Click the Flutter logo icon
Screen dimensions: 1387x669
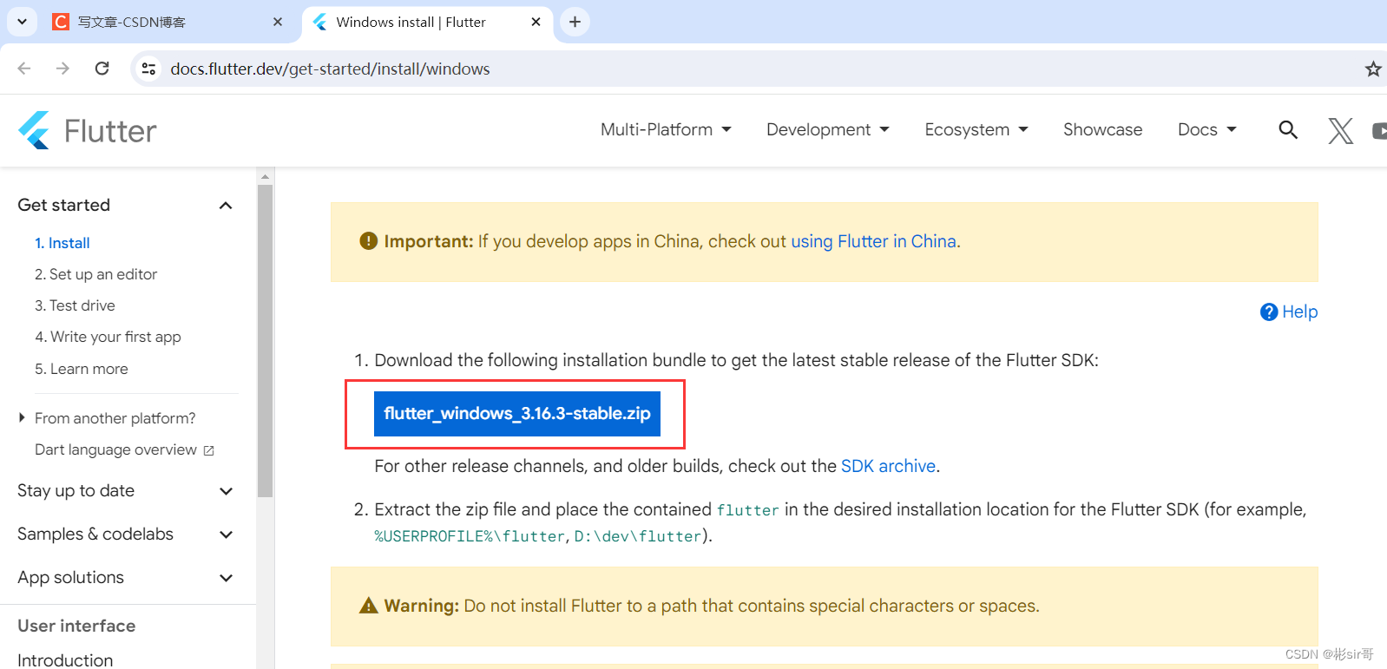click(x=35, y=130)
